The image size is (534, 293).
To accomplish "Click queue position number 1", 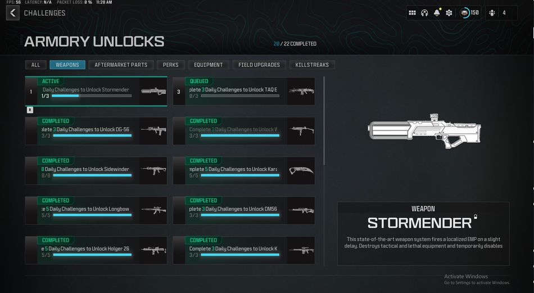I will (31, 92).
